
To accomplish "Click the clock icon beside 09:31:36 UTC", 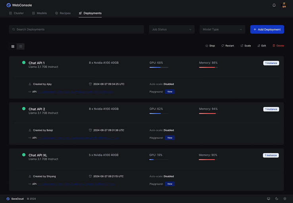I will [90, 130].
